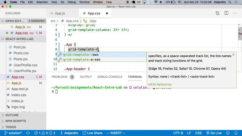
Task: Click the Alejandro user status item
Action: (69, 133)
